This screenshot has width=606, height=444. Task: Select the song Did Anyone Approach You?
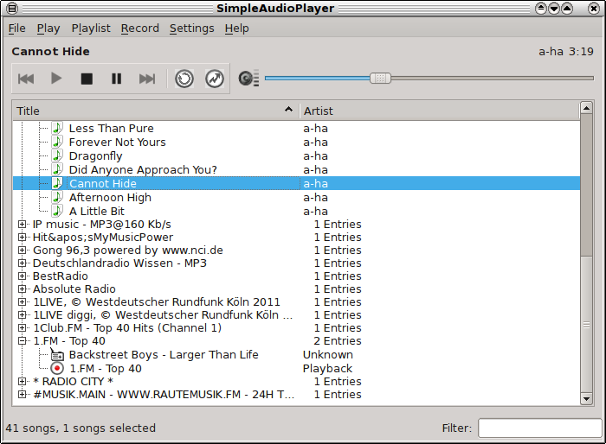(143, 169)
